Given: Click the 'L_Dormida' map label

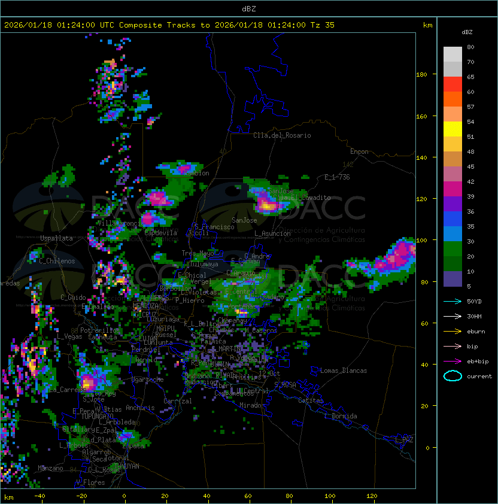Looking at the screenshot, I should tap(341, 416).
